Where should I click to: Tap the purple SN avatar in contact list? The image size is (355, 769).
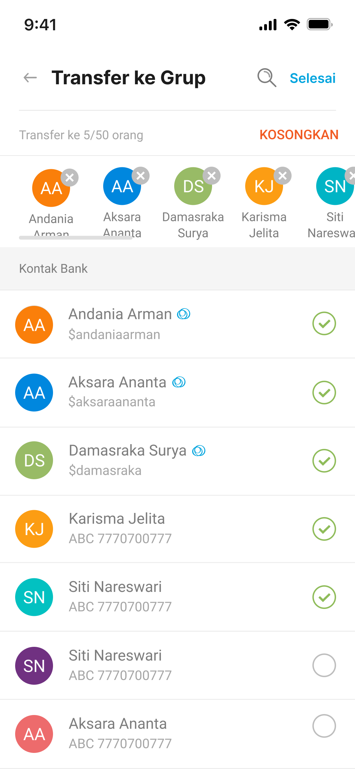click(x=34, y=666)
